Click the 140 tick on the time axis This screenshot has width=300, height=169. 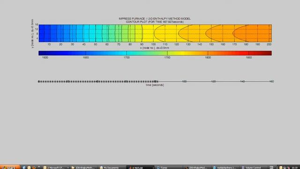(242, 81)
